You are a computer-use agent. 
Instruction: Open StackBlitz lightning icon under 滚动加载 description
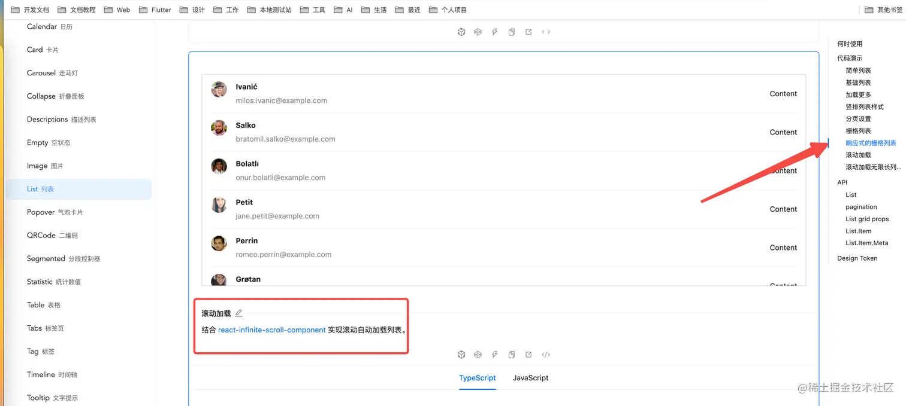click(494, 355)
